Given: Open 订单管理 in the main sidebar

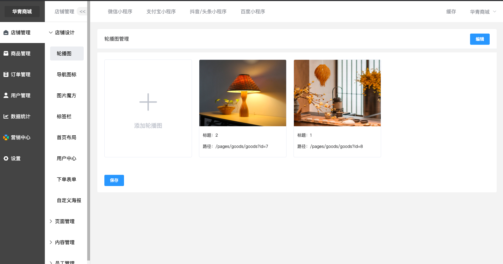Looking at the screenshot, I should coord(22,74).
